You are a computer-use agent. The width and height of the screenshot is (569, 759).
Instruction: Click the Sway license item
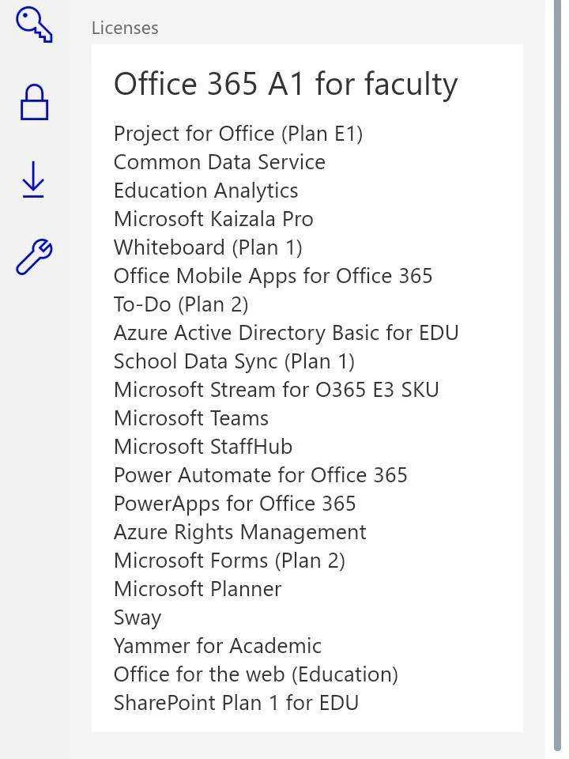(138, 618)
